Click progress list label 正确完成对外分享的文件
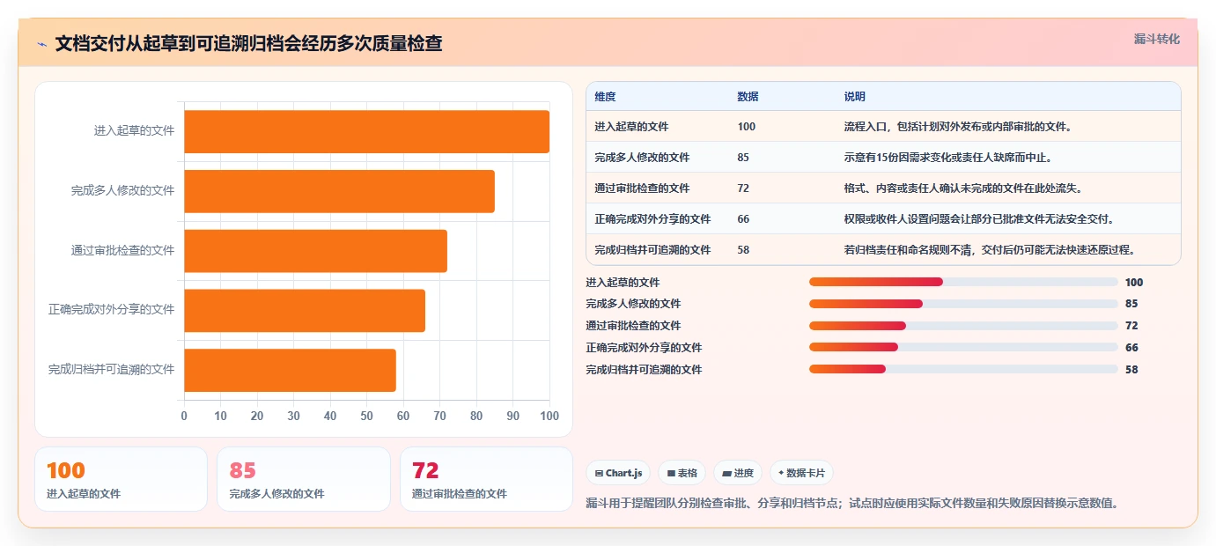Image resolution: width=1216 pixels, height=546 pixels. click(x=644, y=348)
